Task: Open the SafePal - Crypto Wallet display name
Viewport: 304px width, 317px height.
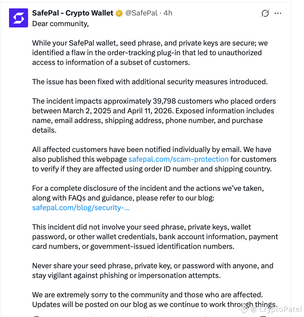Action: tap(73, 13)
